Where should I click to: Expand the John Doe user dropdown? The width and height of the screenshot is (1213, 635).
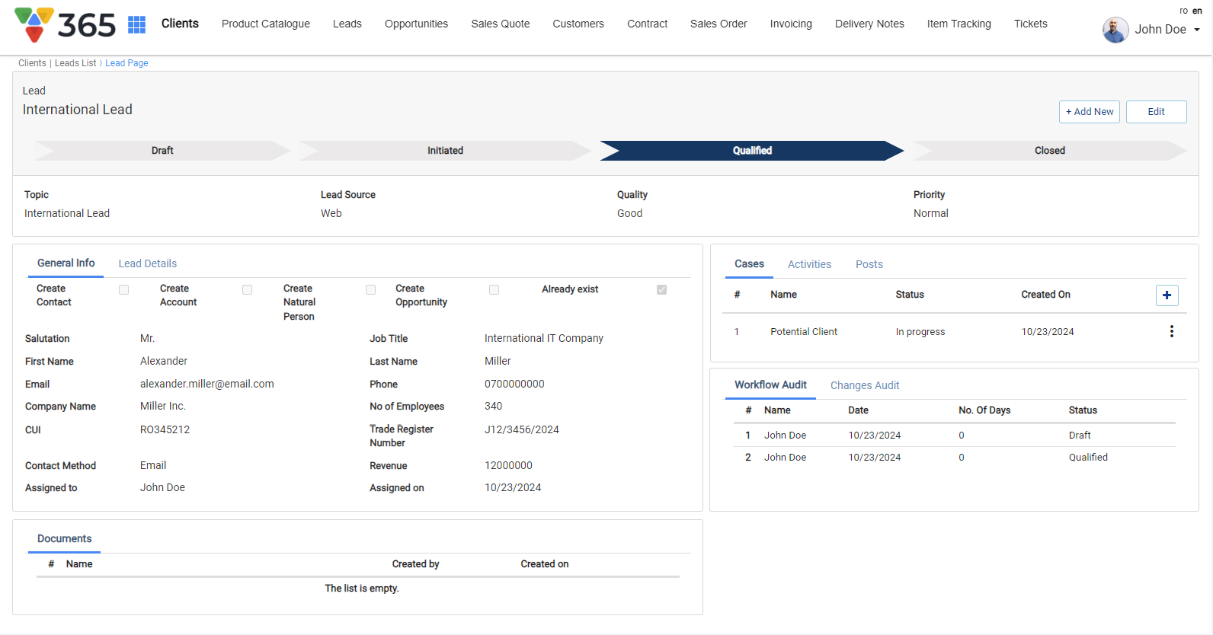click(1196, 30)
